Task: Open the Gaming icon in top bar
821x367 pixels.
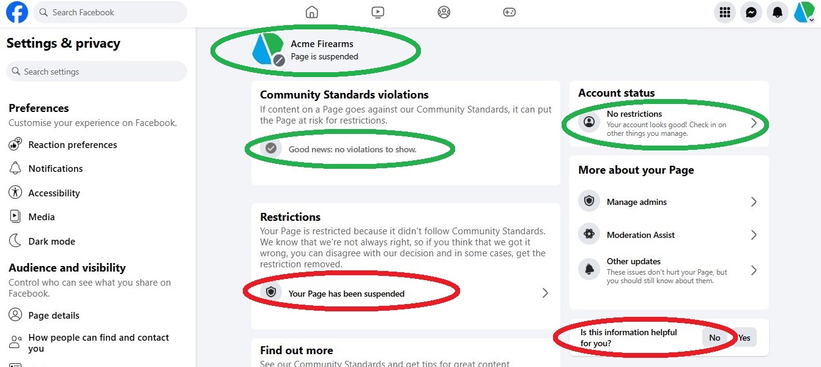Action: (x=510, y=12)
